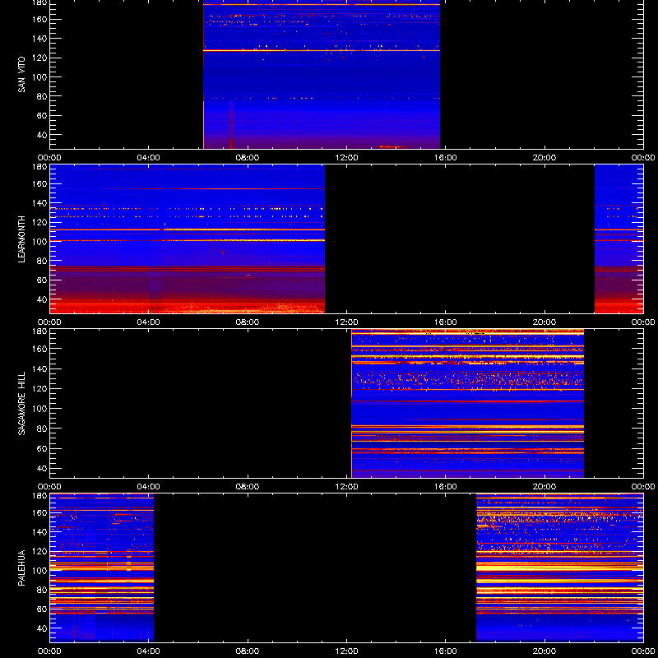Click 04:00 tick label under Learmonth panel
The height and width of the screenshot is (658, 658).
coord(149,322)
